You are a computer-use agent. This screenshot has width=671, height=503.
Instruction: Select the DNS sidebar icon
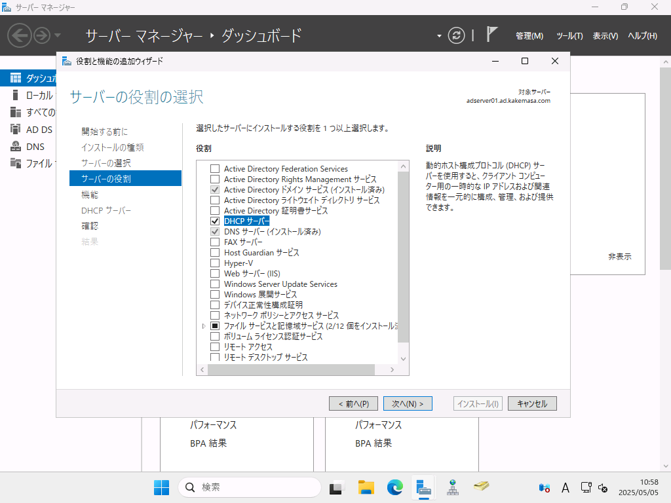pos(16,146)
